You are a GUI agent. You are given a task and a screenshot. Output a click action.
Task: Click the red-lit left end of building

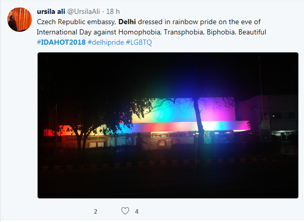51,133
